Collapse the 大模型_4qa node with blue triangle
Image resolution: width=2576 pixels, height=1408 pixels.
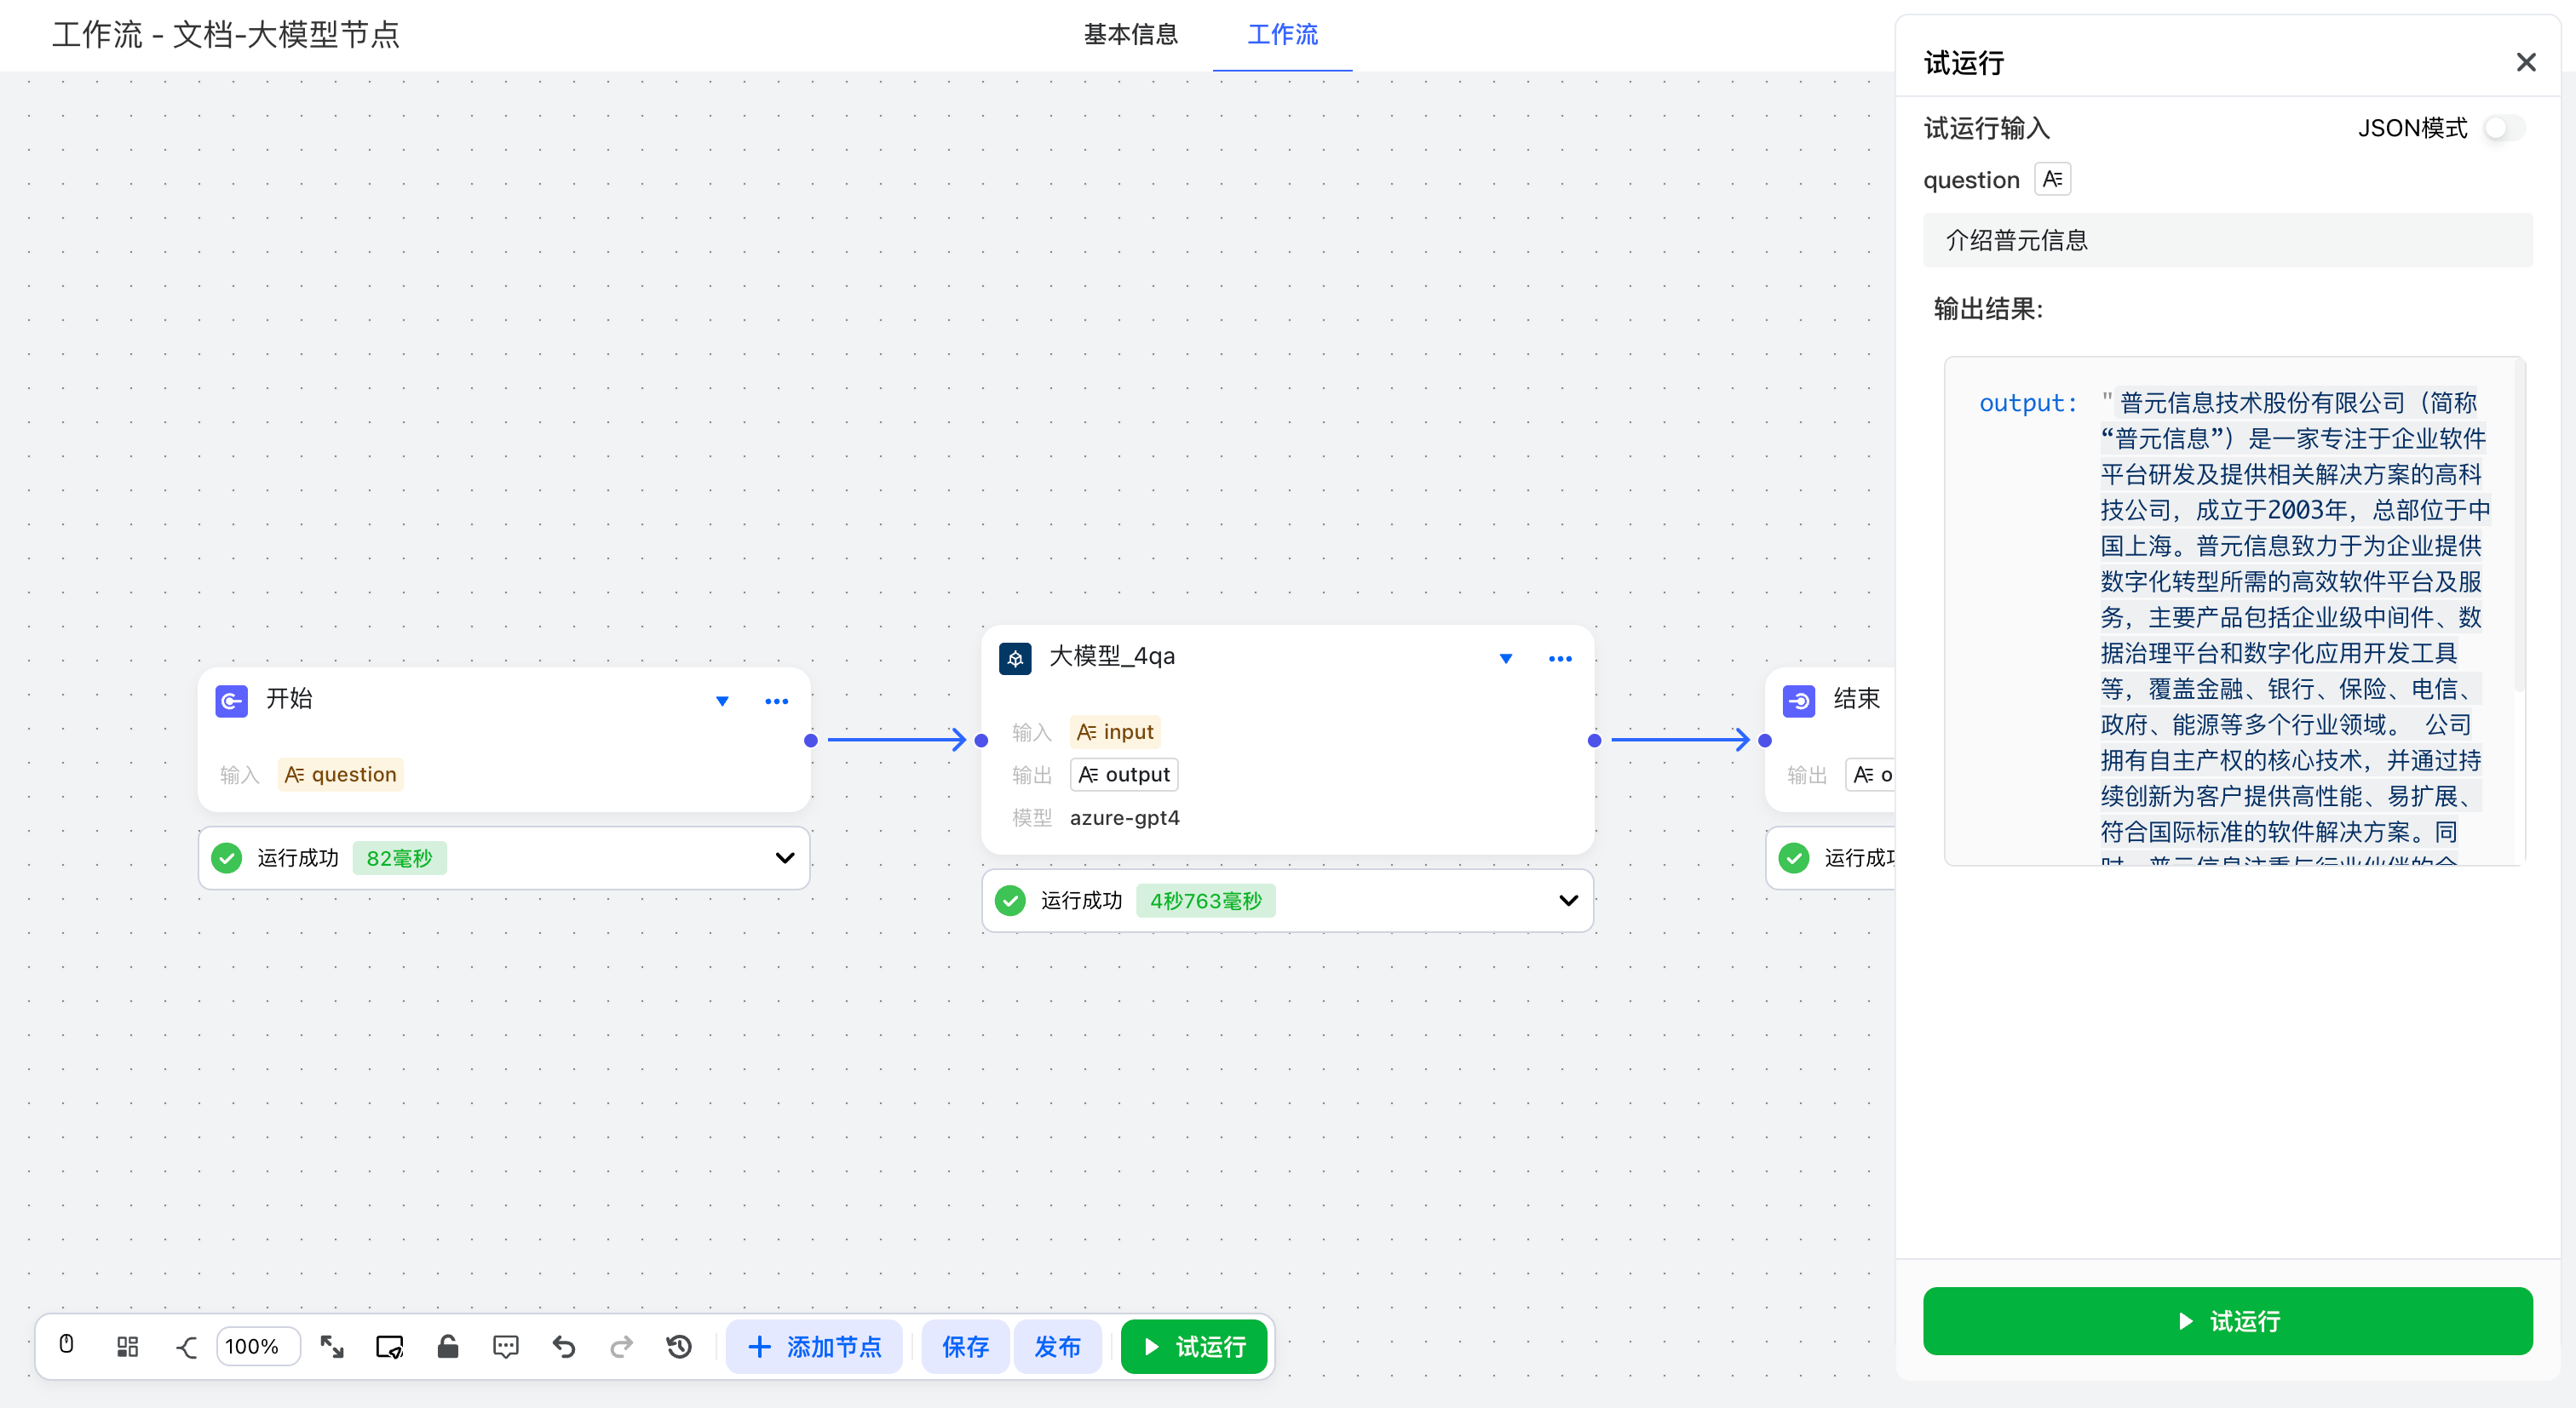(1506, 659)
